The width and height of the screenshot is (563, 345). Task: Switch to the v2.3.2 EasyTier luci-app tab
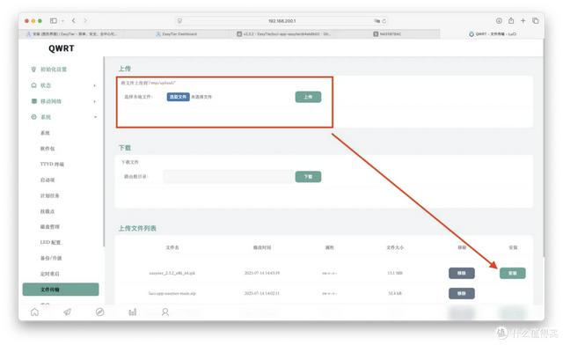tap(283, 33)
